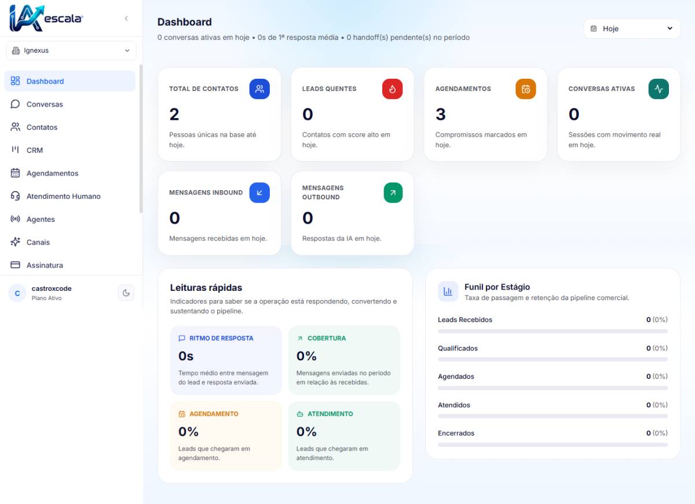
Task: Click the sidebar vertical scrollbar
Action: [141, 139]
